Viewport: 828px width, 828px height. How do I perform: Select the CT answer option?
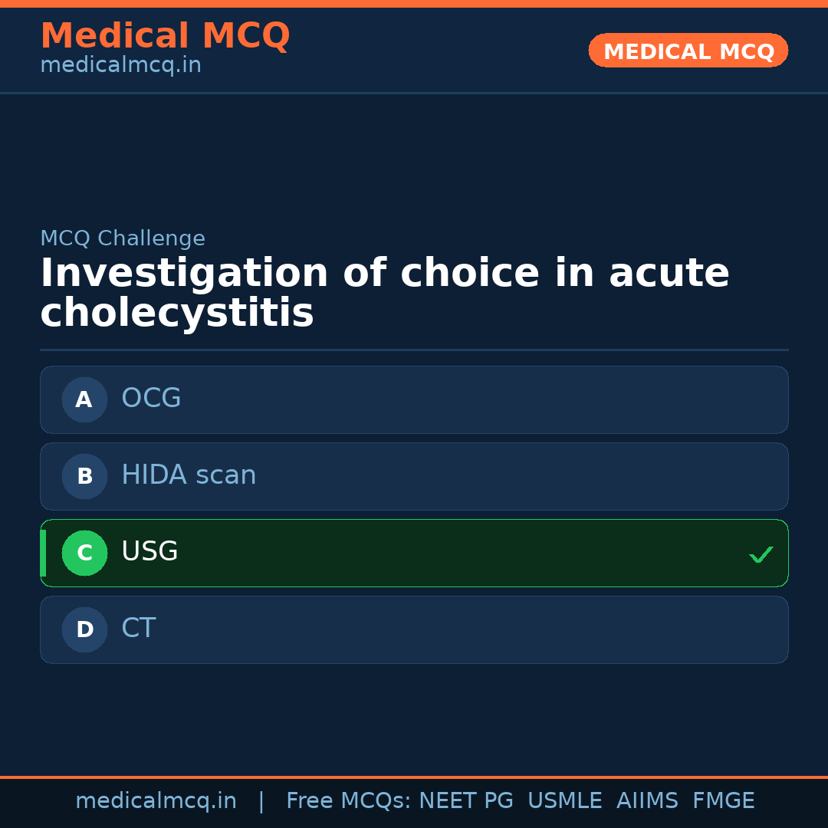tap(414, 629)
